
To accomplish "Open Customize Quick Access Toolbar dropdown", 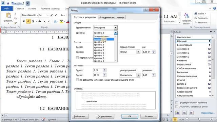I will click(28, 3).
